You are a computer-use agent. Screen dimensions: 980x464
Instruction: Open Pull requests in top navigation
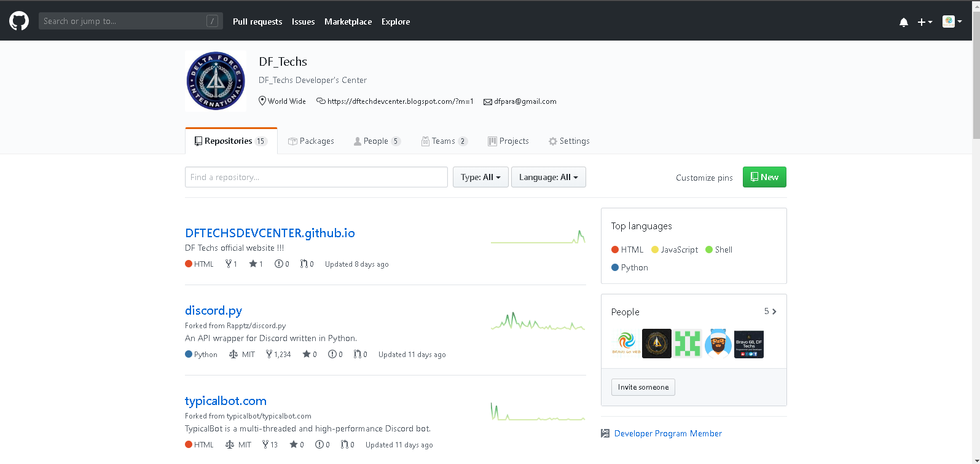click(257, 22)
